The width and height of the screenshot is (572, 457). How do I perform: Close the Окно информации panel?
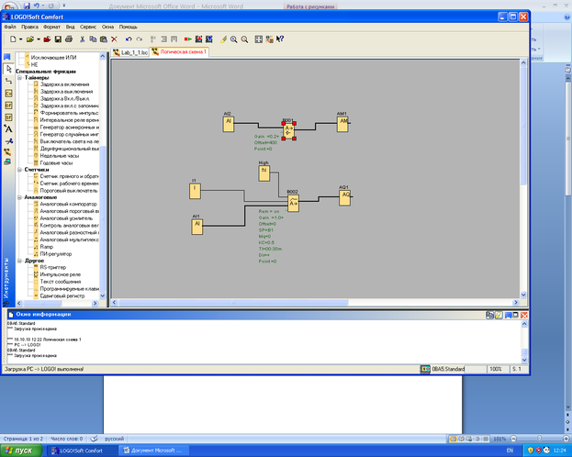[523, 314]
